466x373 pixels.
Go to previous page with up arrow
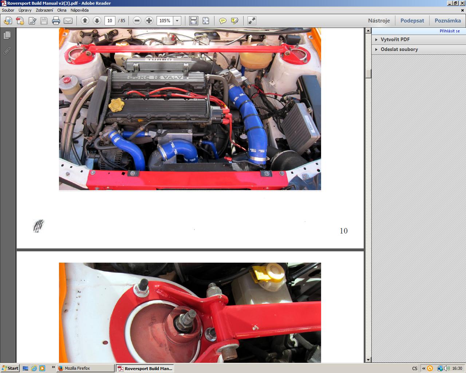(x=85, y=21)
